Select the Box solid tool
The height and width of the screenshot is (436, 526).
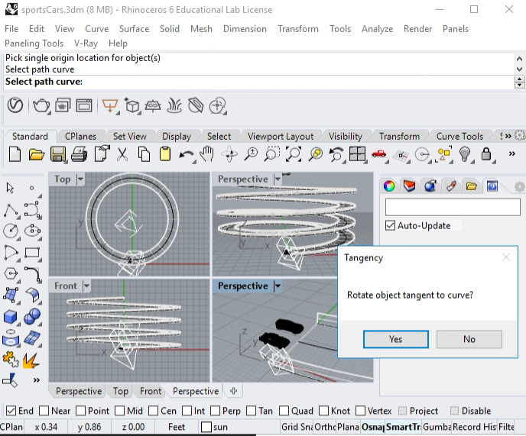coord(11,317)
